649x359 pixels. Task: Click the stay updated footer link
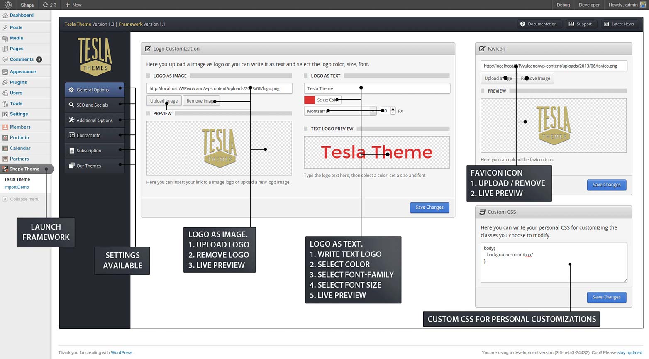pyautogui.click(x=630, y=353)
